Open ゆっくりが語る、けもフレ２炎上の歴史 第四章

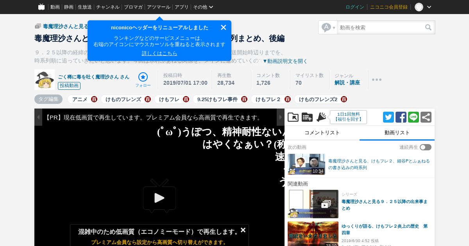coord(385,229)
